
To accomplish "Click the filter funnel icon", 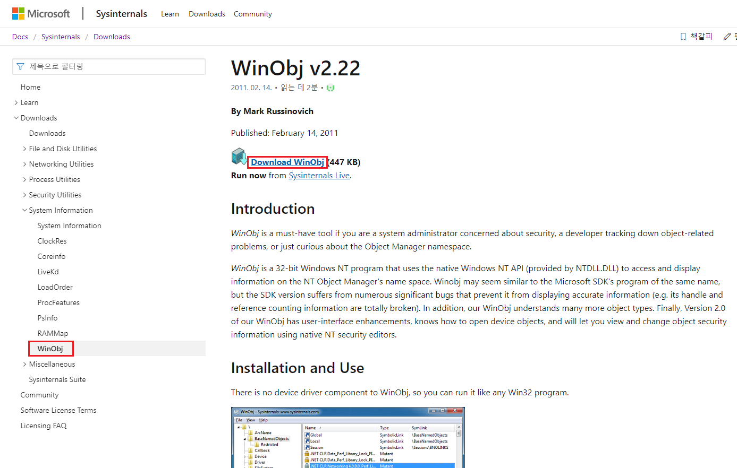I will (20, 66).
